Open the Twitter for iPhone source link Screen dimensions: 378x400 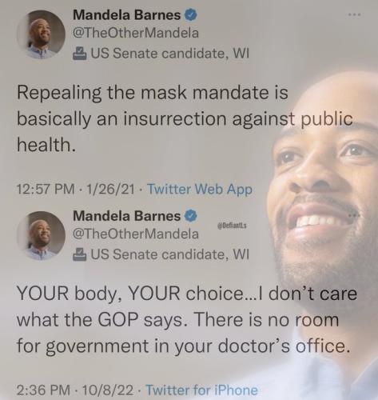[202, 390]
